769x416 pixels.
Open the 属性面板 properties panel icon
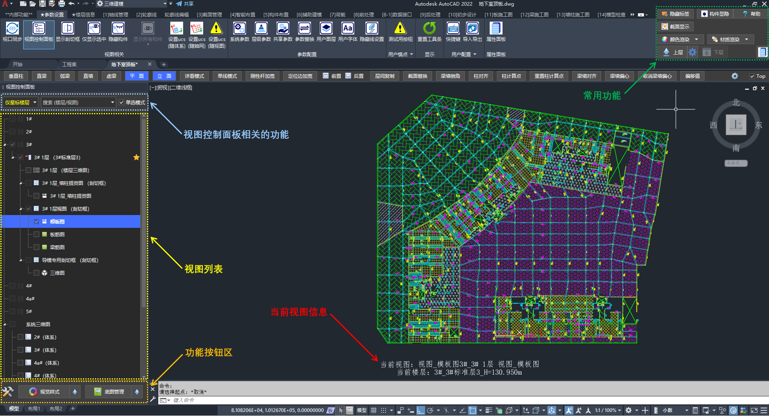(495, 29)
